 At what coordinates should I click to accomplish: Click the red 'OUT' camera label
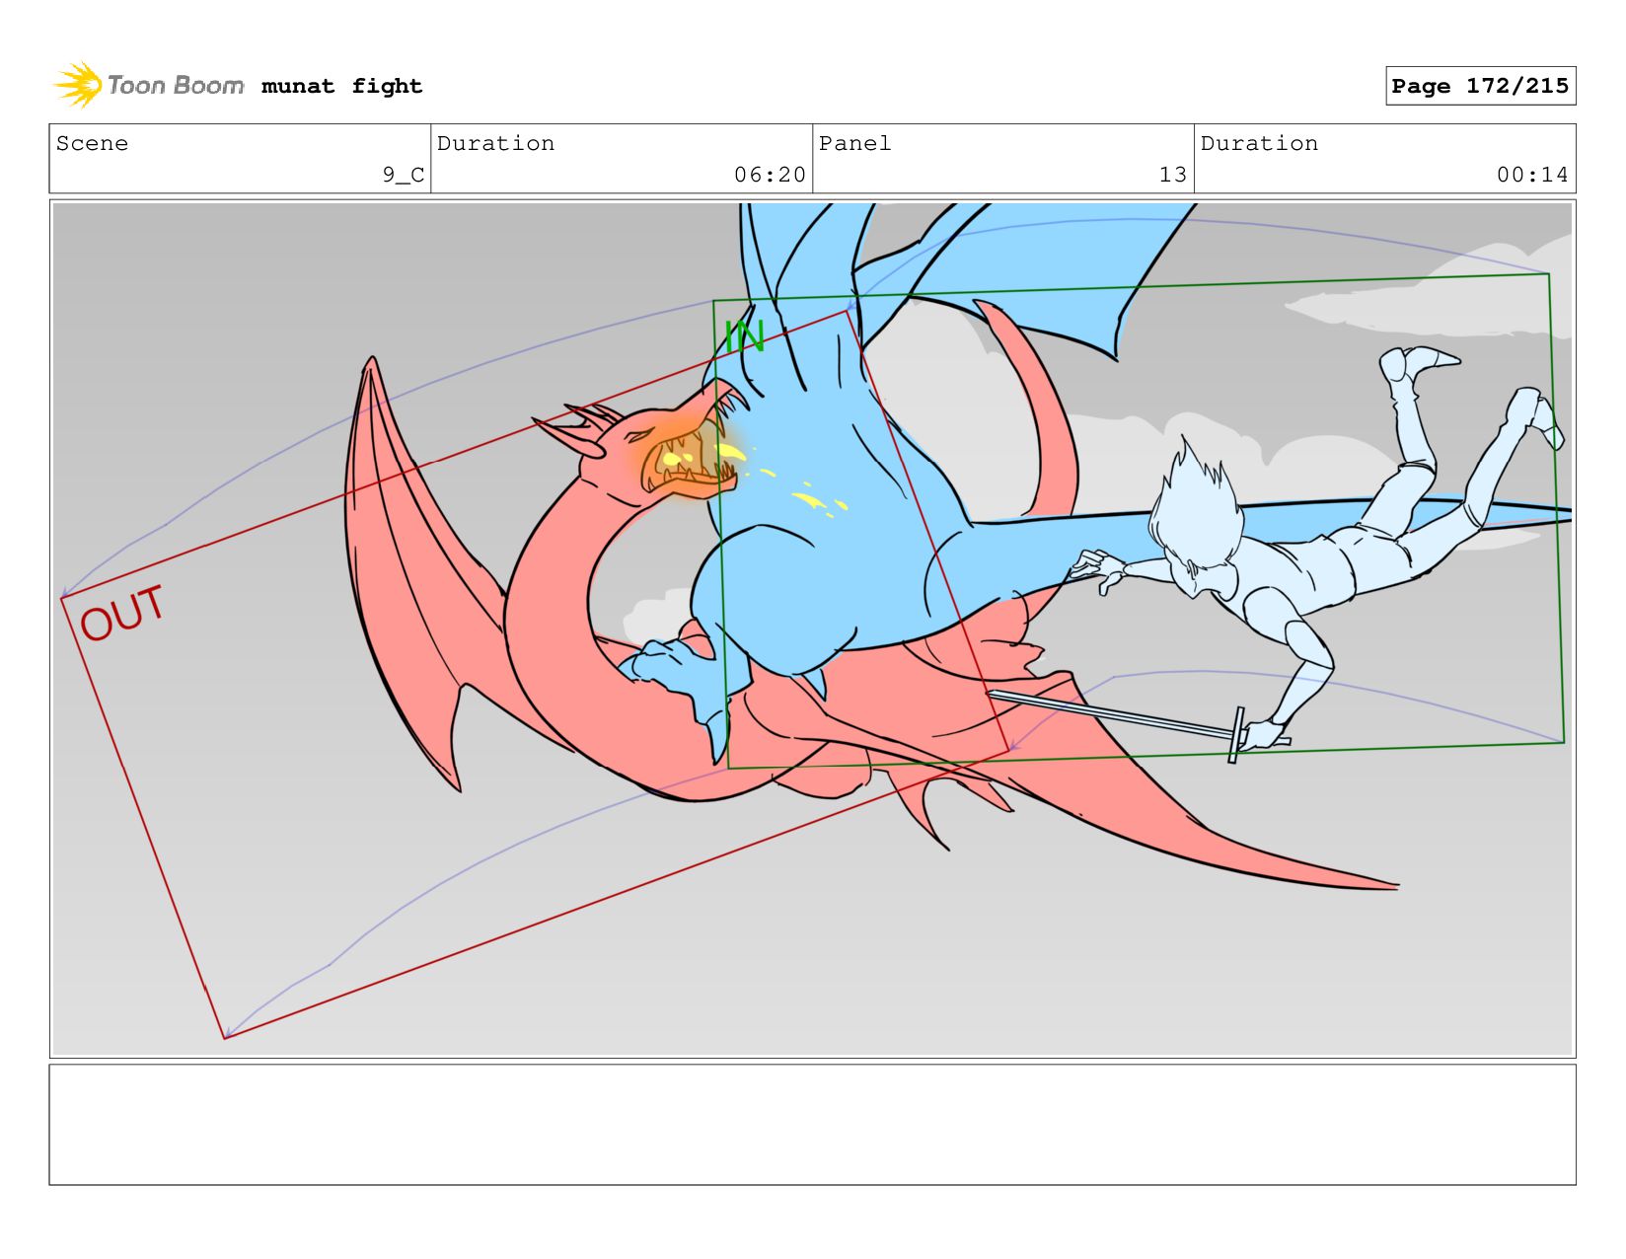click(122, 612)
